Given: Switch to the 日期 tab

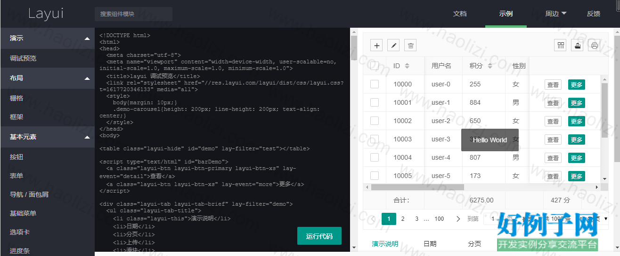Looking at the screenshot, I should click(x=430, y=244).
